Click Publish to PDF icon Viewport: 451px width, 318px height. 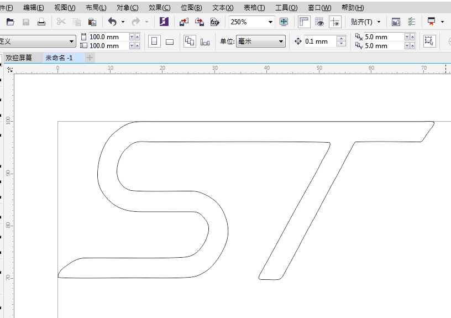pos(215,22)
